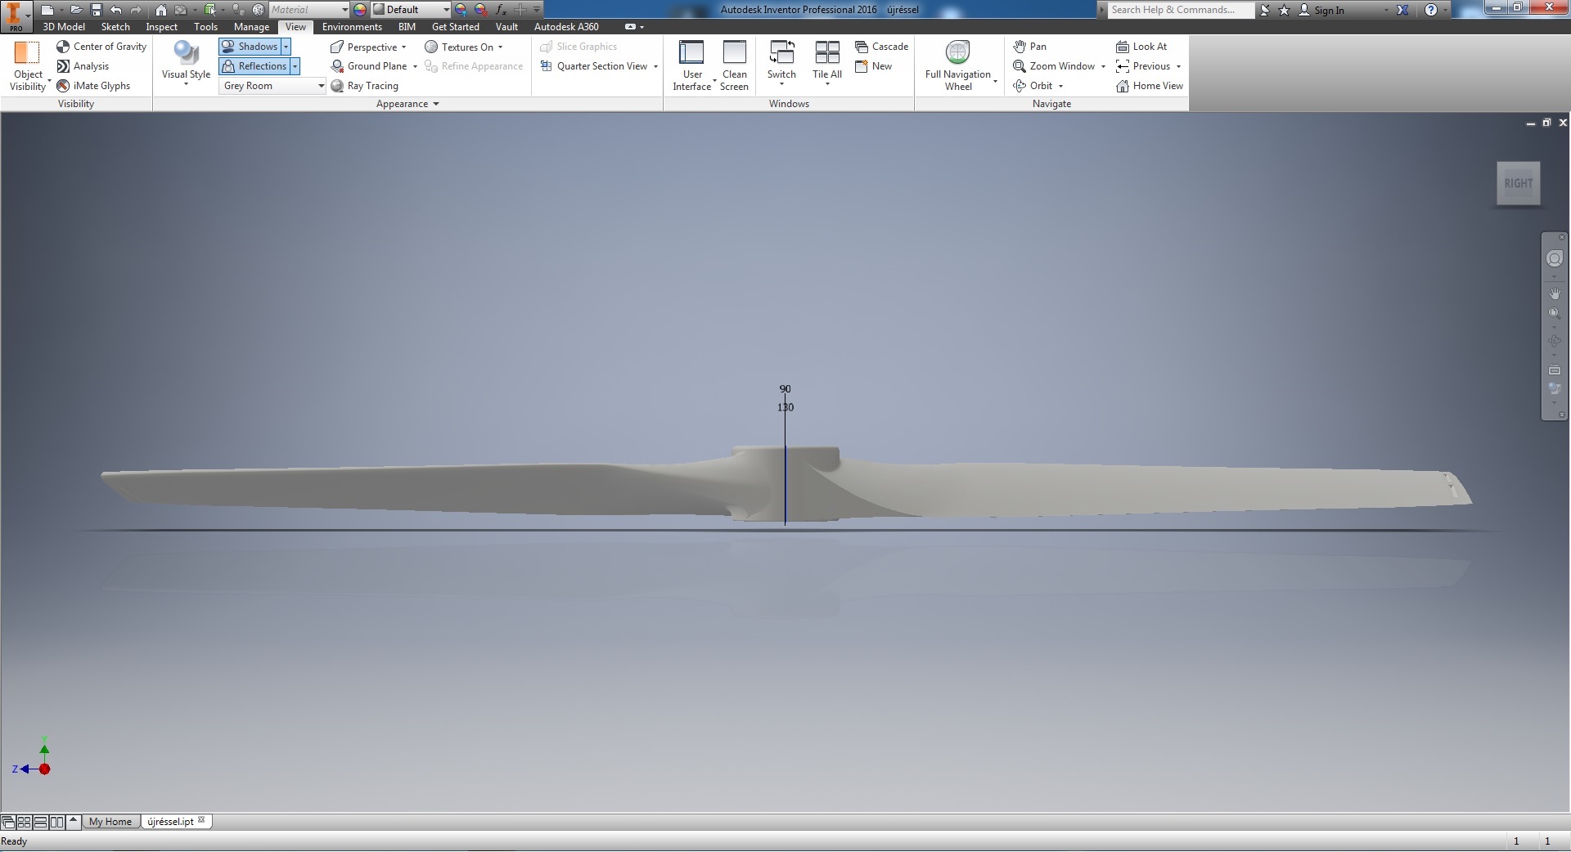
Task: Open the Visual Style gallery
Action: [186, 64]
